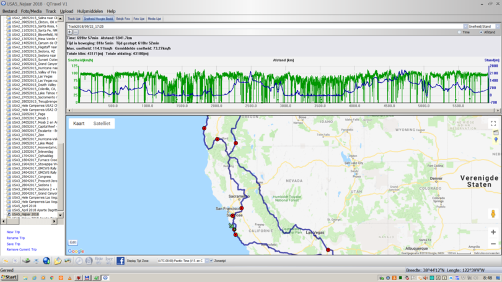Screen dimensions: 502x282
Task: Click the clock time-sync icon
Action: point(79,260)
